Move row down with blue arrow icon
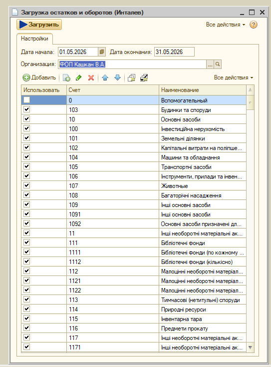 point(117,77)
